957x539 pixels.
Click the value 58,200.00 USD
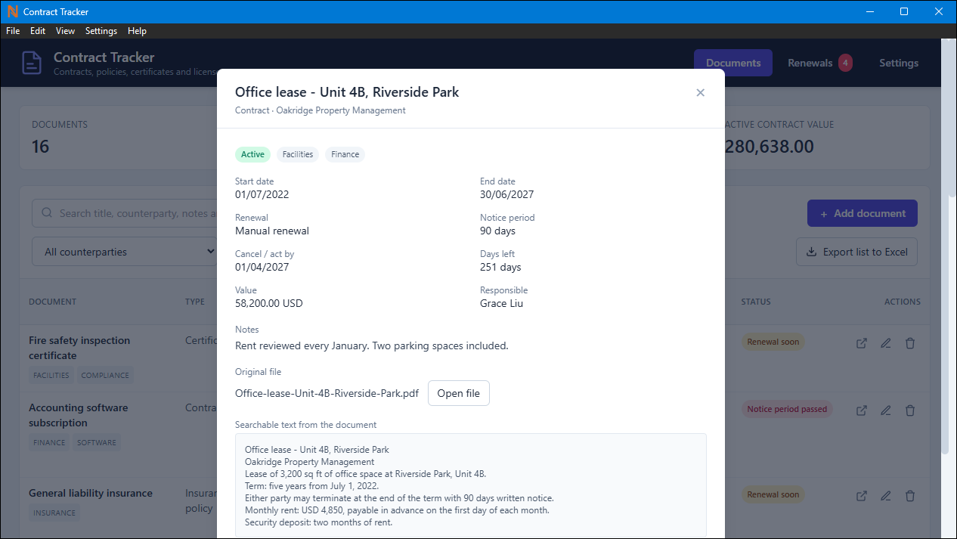tap(269, 303)
